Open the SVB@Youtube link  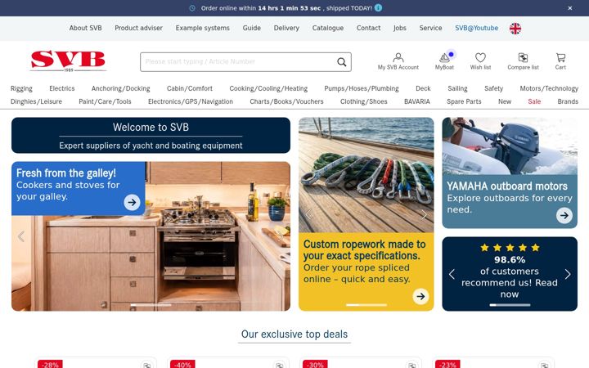pyautogui.click(x=477, y=28)
